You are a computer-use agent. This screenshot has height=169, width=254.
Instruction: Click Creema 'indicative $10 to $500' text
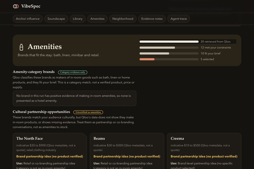coord(200,148)
